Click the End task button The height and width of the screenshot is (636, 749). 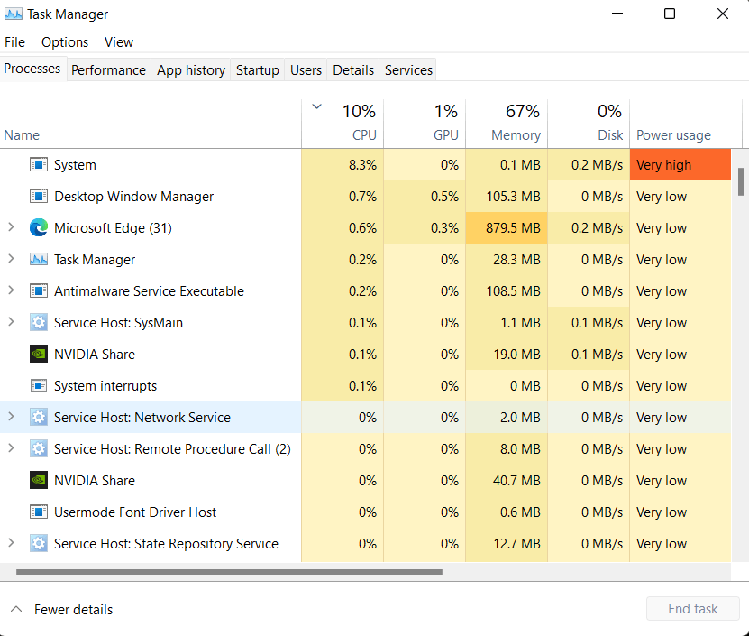(x=692, y=608)
